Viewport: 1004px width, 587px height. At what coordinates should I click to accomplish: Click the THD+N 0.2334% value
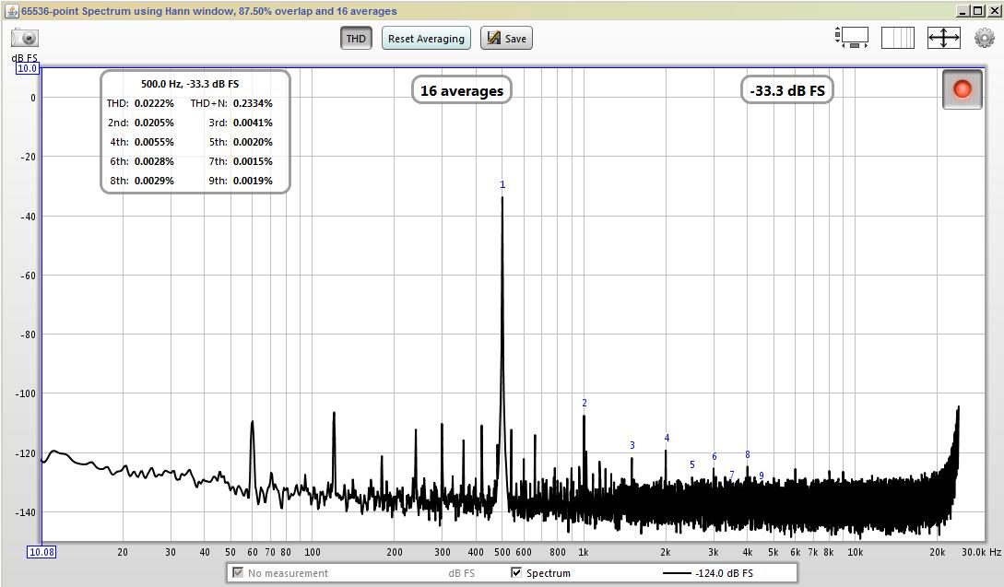click(253, 103)
